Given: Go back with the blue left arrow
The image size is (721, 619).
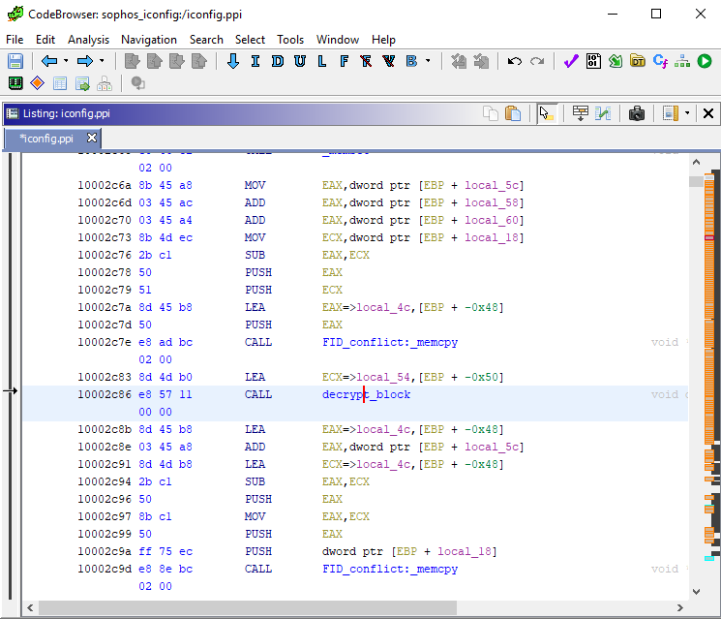Looking at the screenshot, I should pos(49,61).
